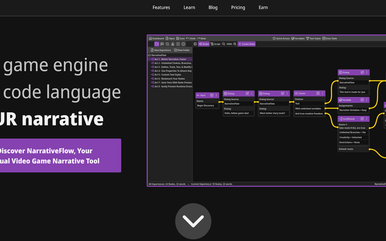Click the round scroll-down chevron button
The image size is (386, 241).
tap(193, 221)
